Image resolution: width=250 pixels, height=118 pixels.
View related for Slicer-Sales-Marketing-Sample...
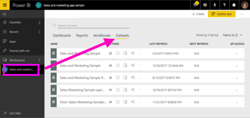[133, 102]
